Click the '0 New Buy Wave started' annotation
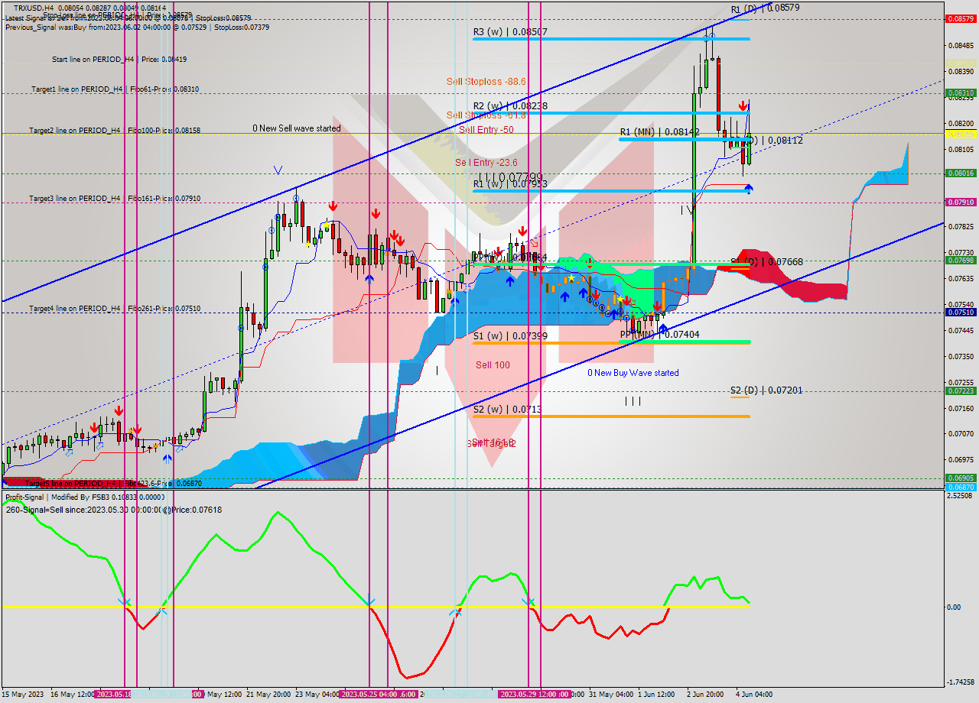 point(633,373)
